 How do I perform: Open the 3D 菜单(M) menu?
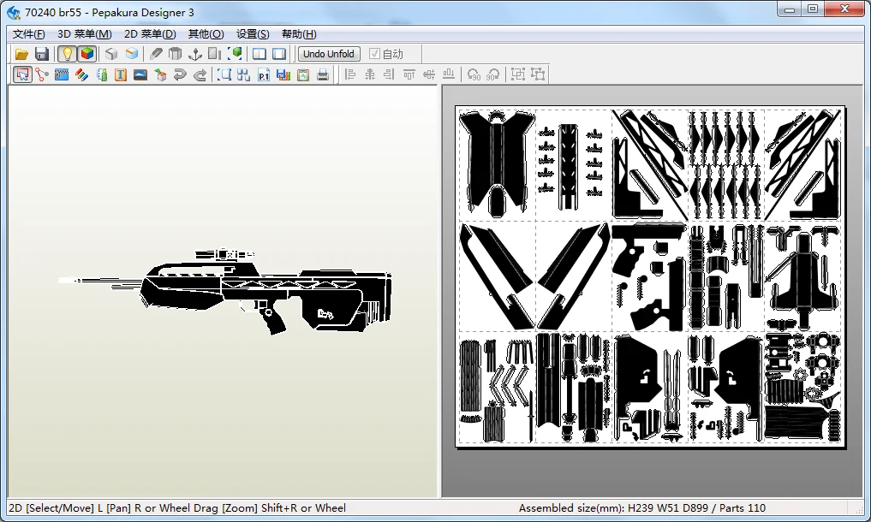[84, 34]
